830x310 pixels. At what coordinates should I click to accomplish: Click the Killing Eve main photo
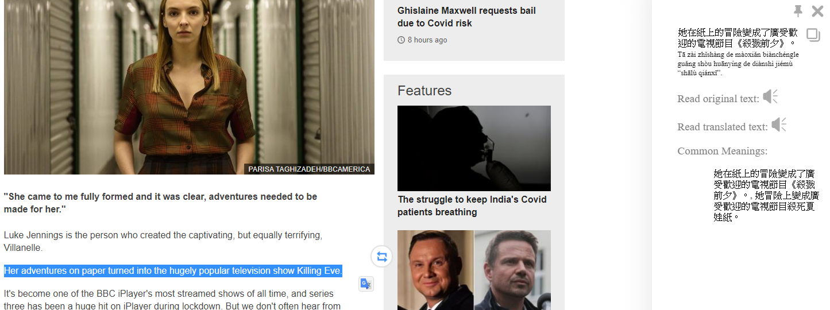click(x=189, y=87)
